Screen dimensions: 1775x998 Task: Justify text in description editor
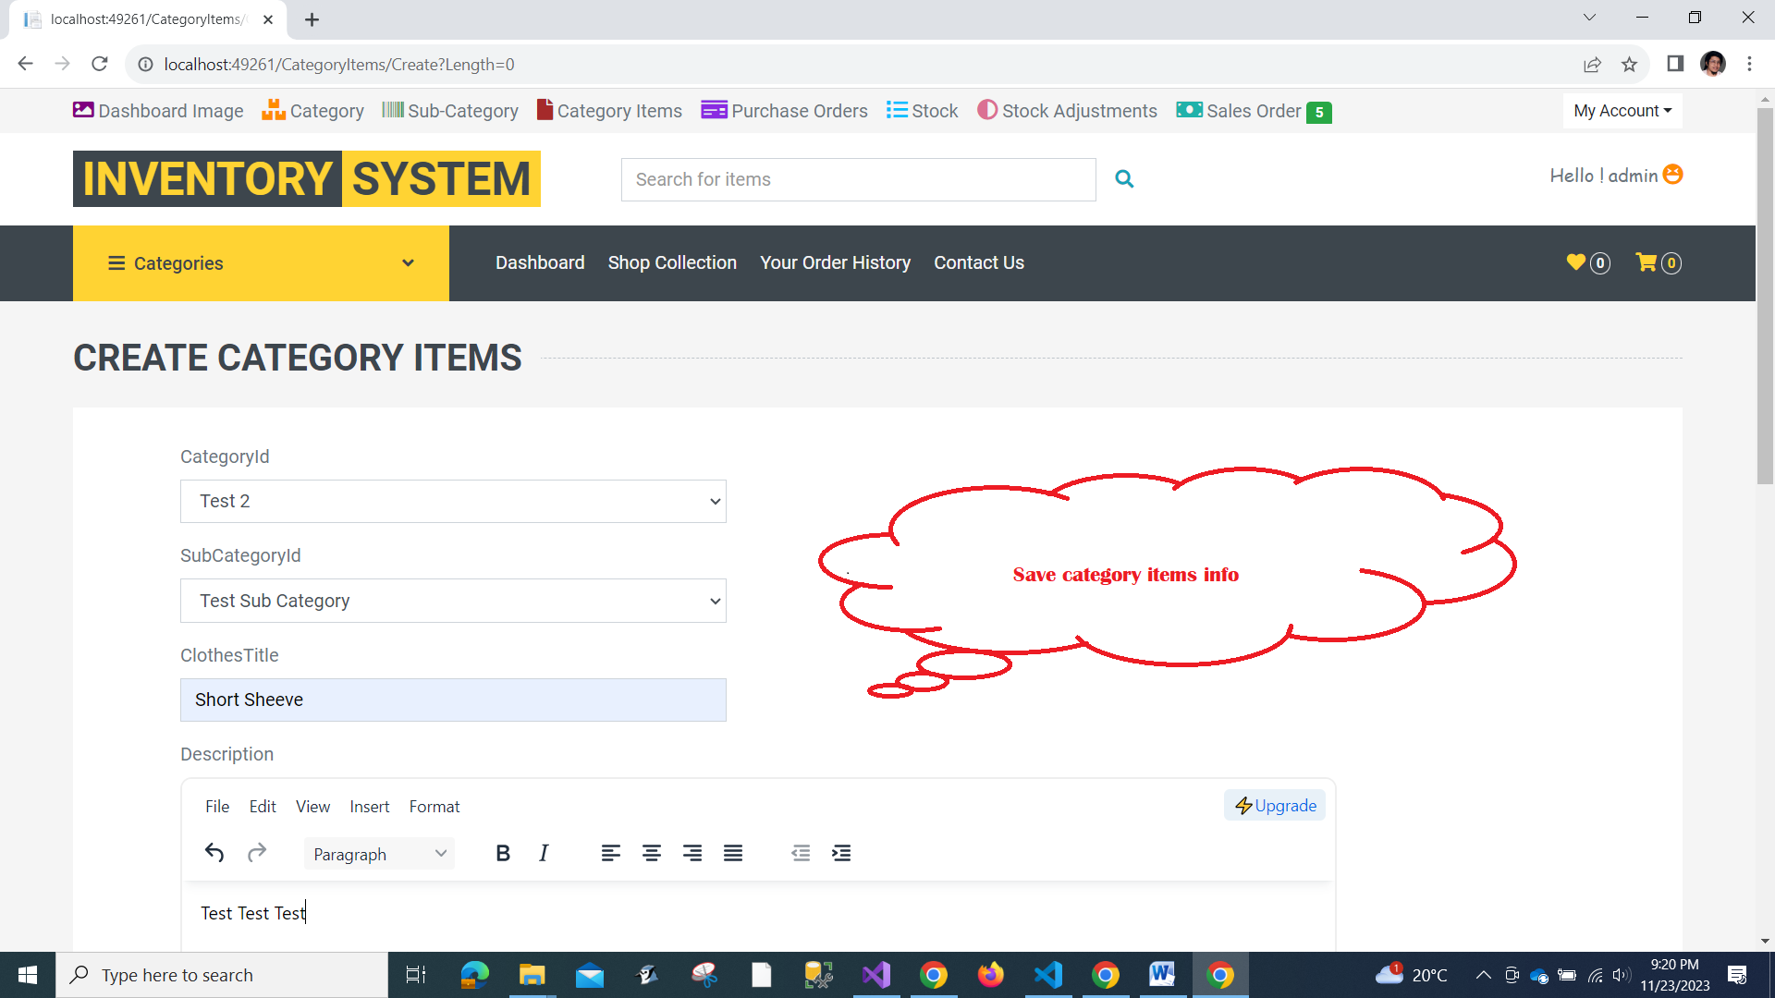(x=733, y=853)
